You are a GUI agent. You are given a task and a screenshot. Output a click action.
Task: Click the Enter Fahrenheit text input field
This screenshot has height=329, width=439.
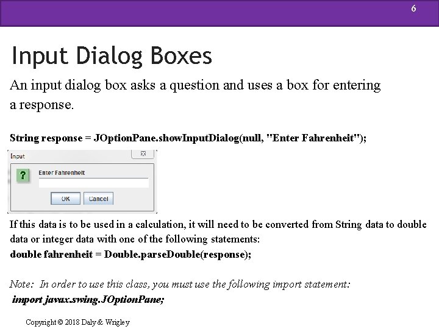(93, 183)
